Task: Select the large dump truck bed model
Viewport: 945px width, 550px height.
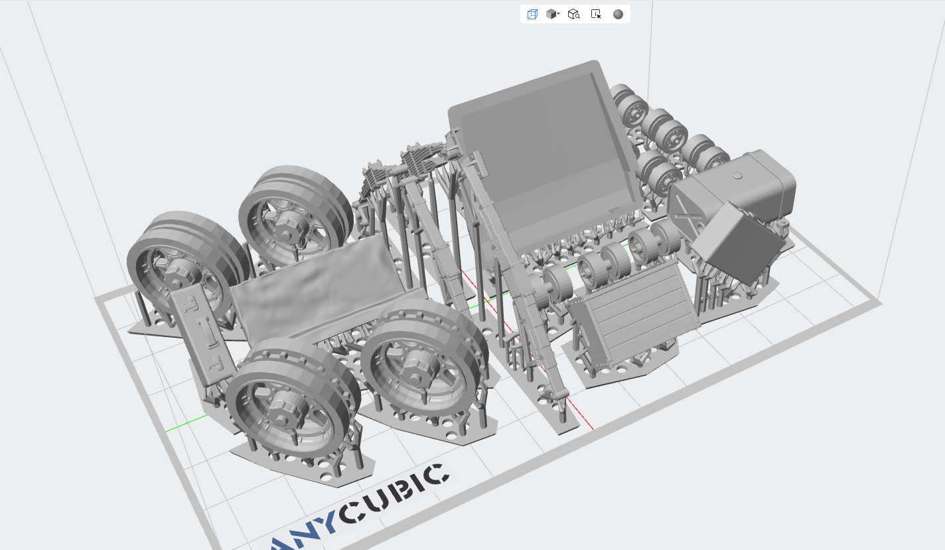Action: pyautogui.click(x=544, y=153)
